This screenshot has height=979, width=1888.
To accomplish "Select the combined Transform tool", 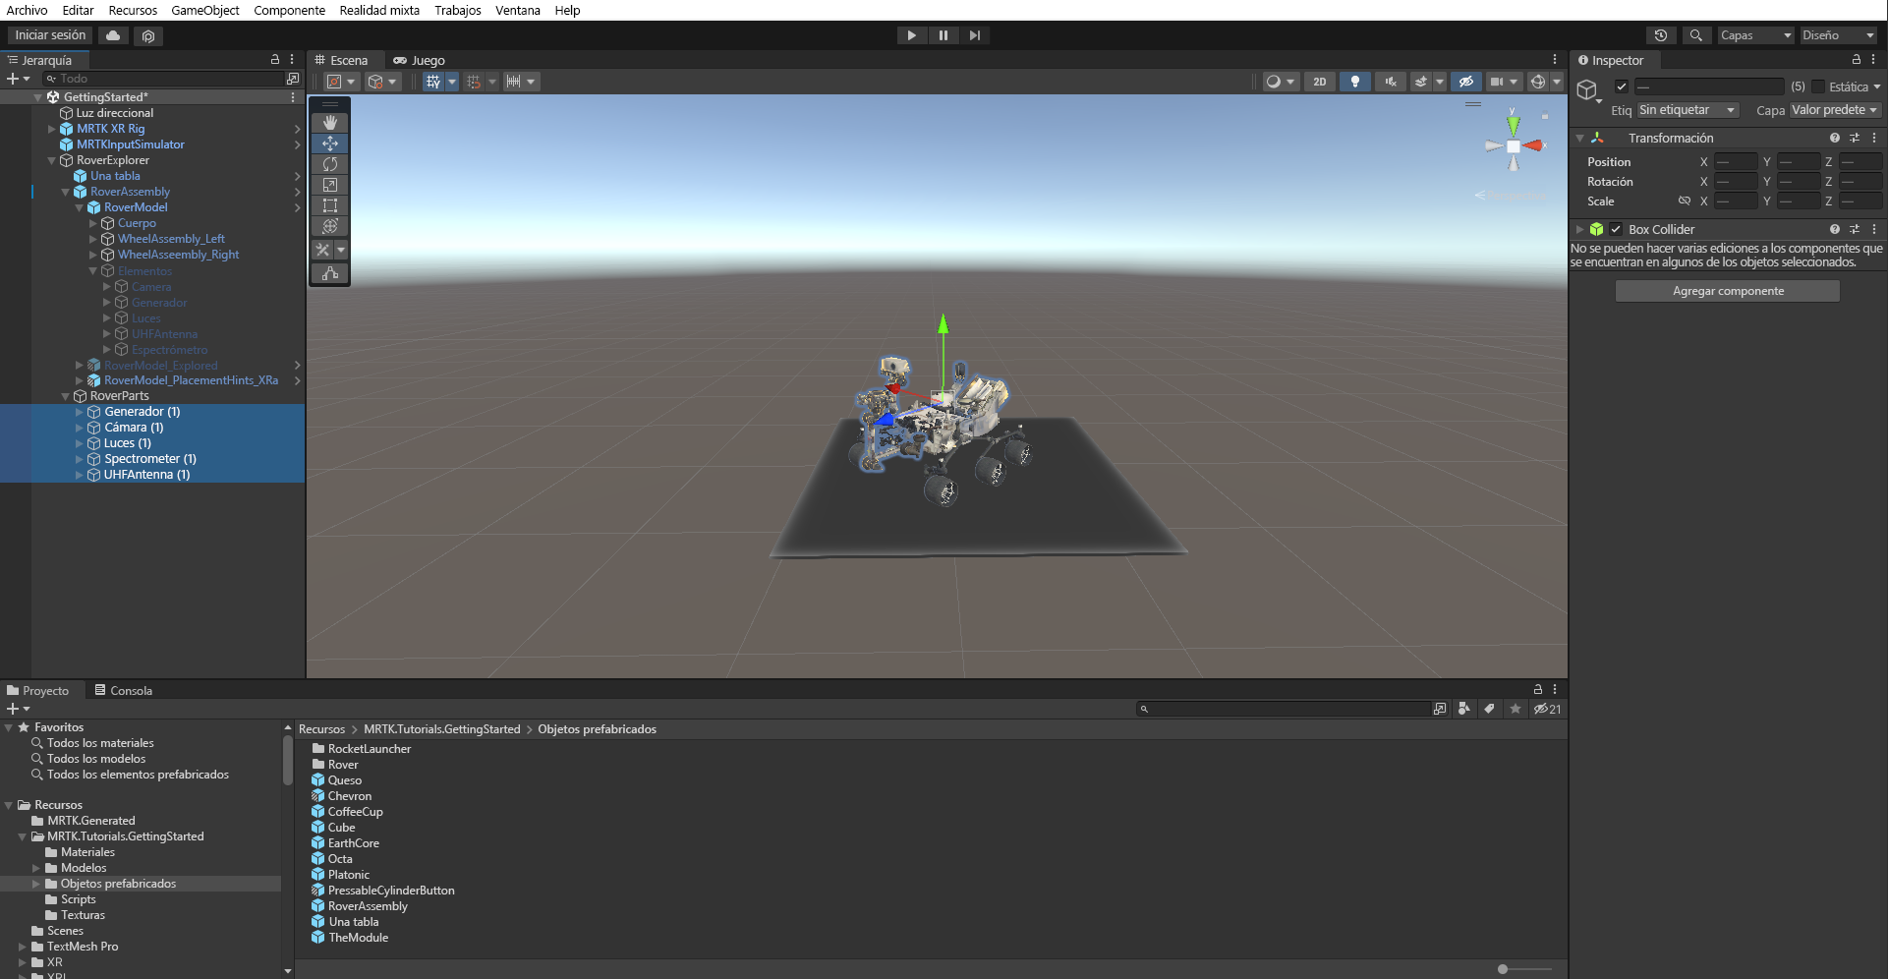I will 330,226.
